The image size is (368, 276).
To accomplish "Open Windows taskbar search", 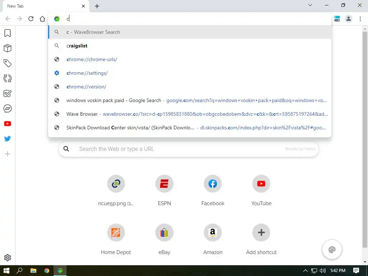I will pos(20,271).
